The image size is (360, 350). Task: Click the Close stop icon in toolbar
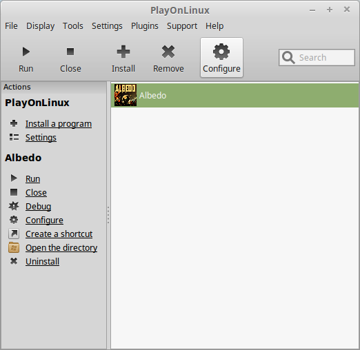70,52
